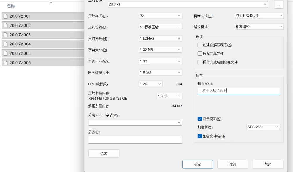
Task: Open 路径模式 相对路径 dropdown
Action: coord(259,27)
